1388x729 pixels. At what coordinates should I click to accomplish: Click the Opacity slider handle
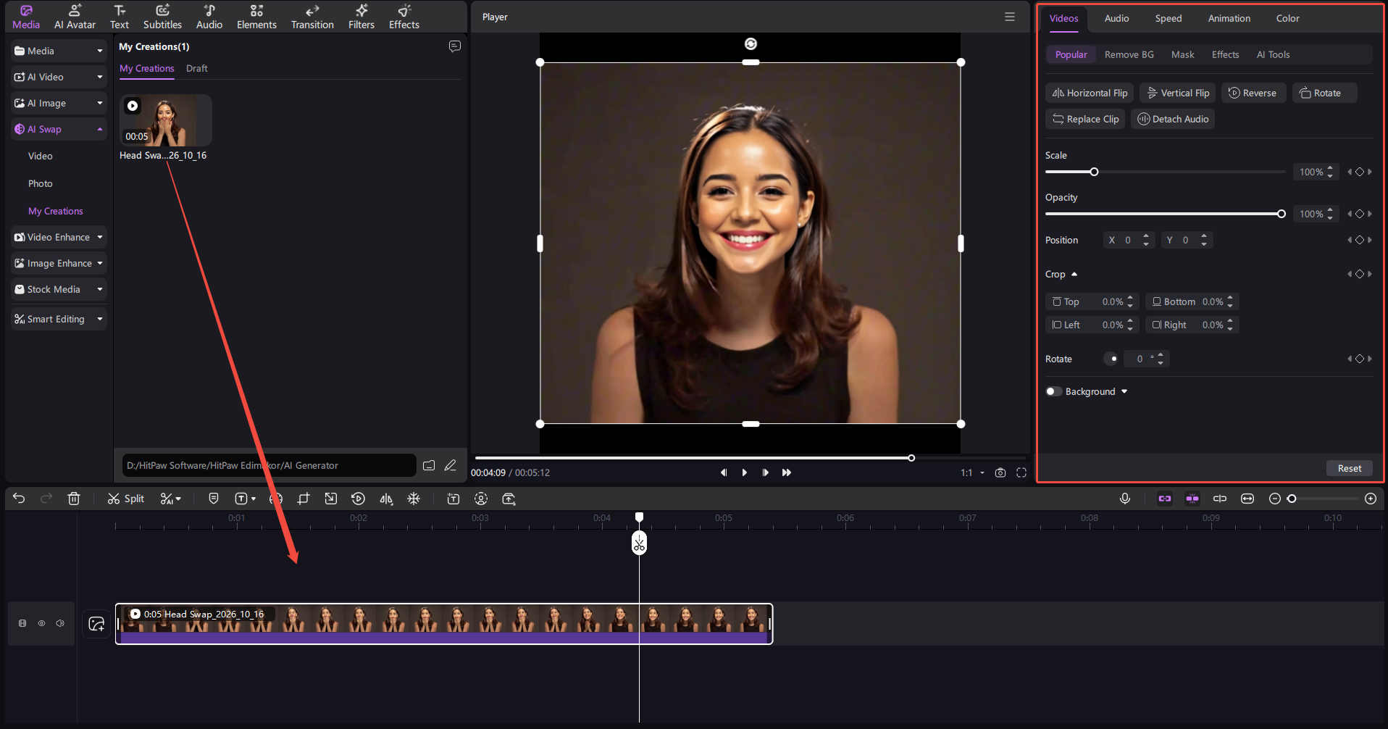(x=1282, y=214)
